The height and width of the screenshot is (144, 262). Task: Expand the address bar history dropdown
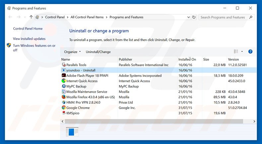(188, 17)
